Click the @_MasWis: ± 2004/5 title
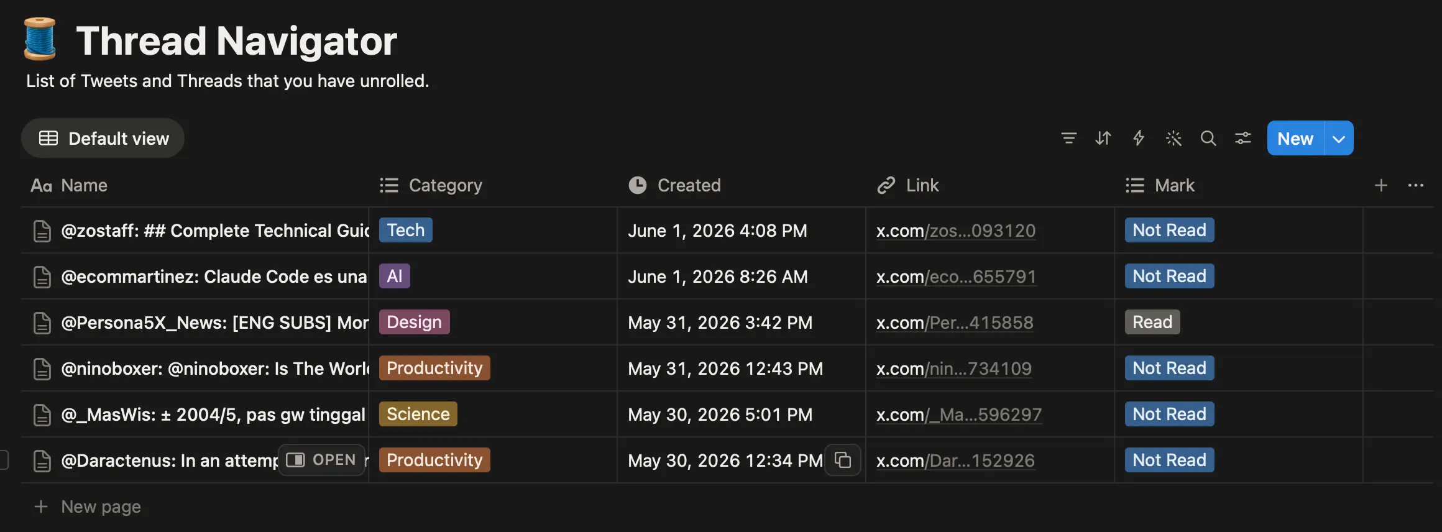 [213, 415]
